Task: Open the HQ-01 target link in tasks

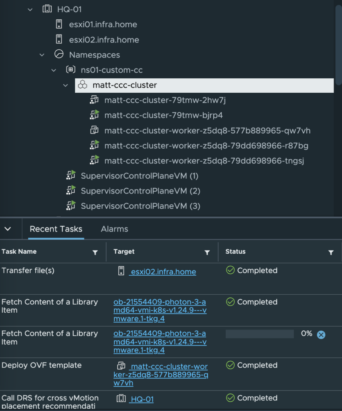Action: pyautogui.click(x=142, y=399)
